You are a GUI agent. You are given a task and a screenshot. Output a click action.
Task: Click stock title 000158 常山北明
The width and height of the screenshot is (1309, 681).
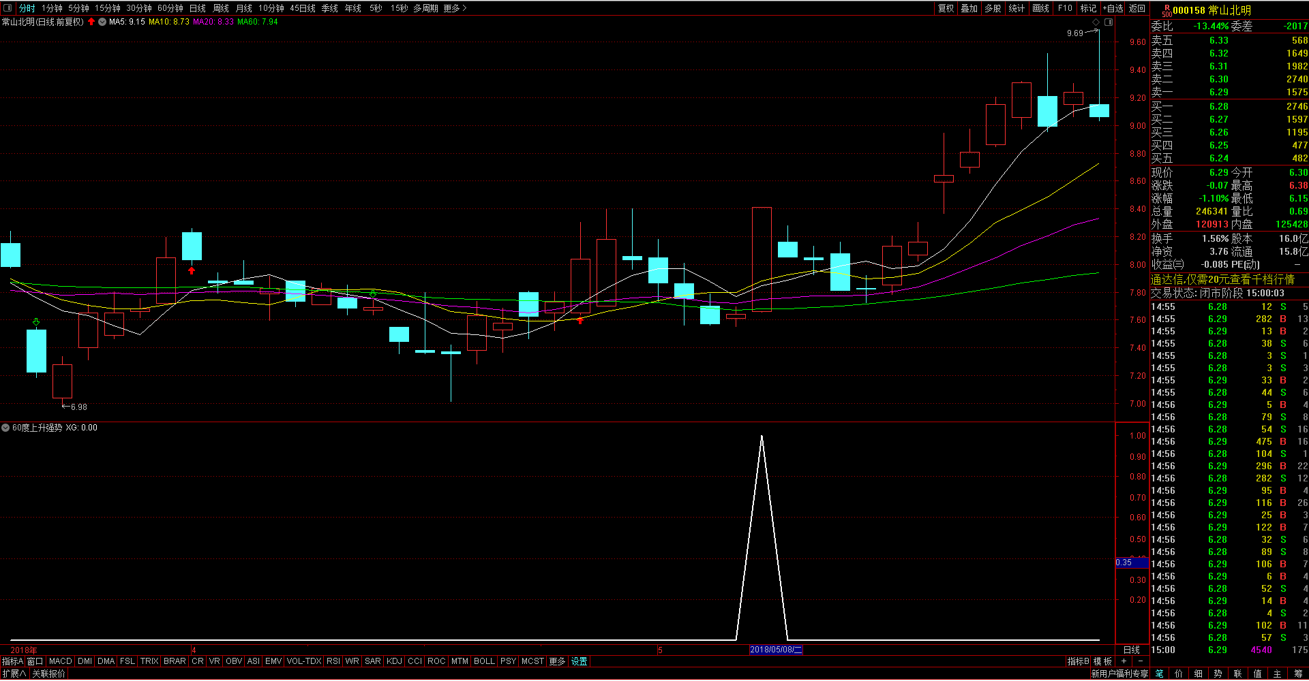[1212, 10]
